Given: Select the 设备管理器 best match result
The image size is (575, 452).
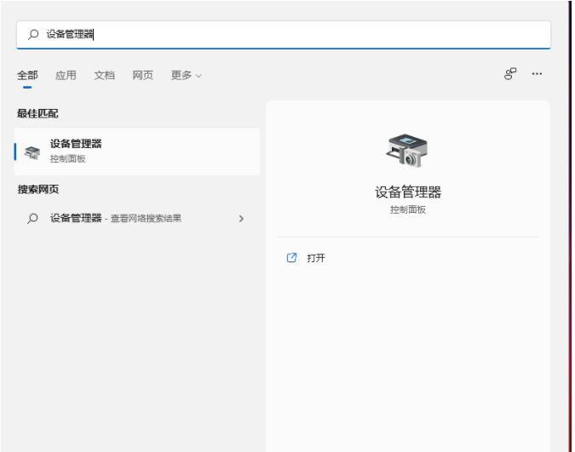Looking at the screenshot, I should tap(136, 152).
